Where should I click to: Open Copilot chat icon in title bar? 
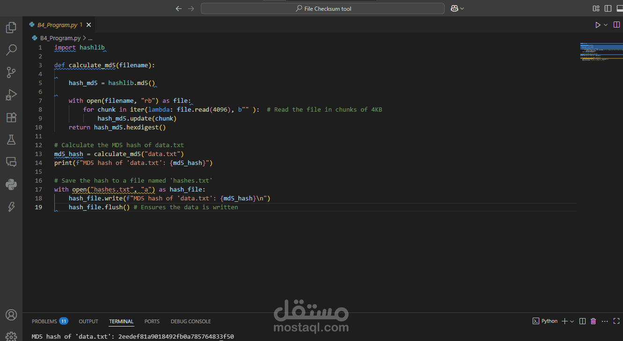[x=454, y=8]
